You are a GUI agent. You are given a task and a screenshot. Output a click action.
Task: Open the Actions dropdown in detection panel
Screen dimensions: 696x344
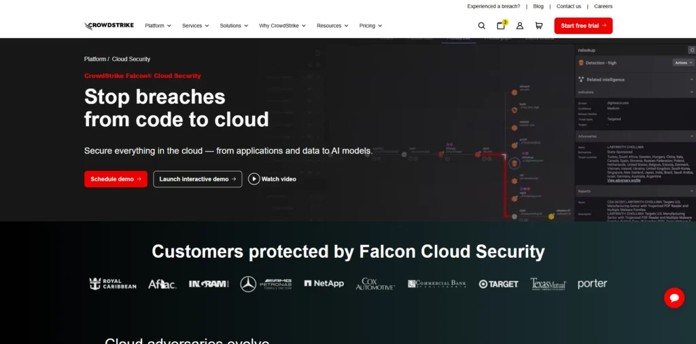point(682,63)
